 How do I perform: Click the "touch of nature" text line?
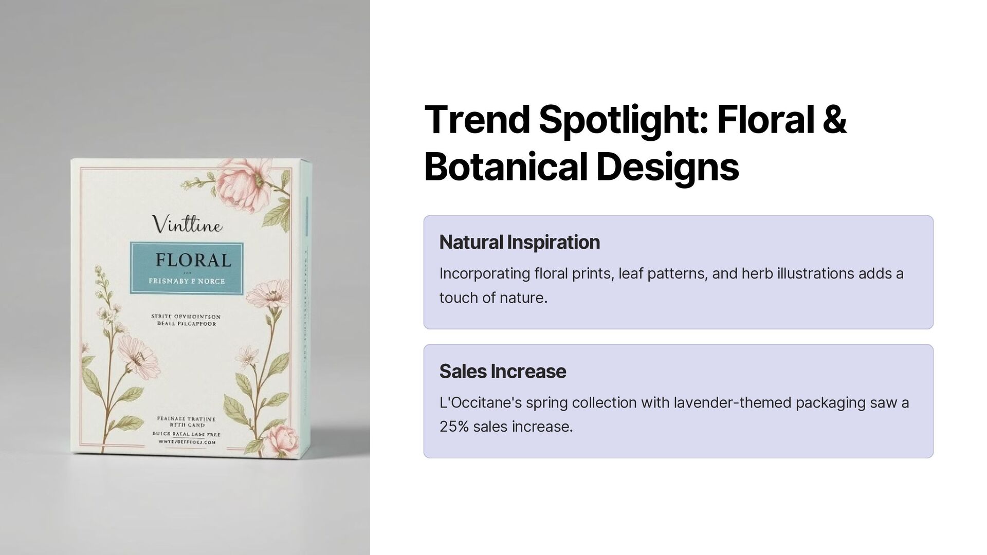[493, 298]
